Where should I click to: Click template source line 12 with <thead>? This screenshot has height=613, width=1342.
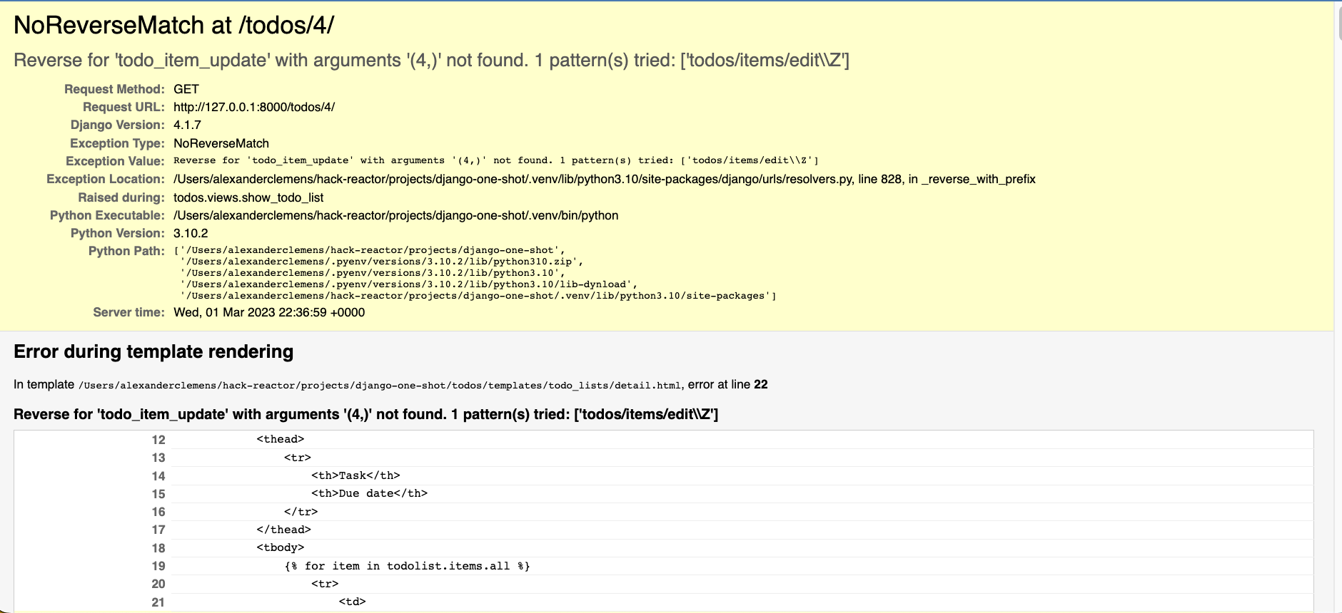[x=280, y=439]
